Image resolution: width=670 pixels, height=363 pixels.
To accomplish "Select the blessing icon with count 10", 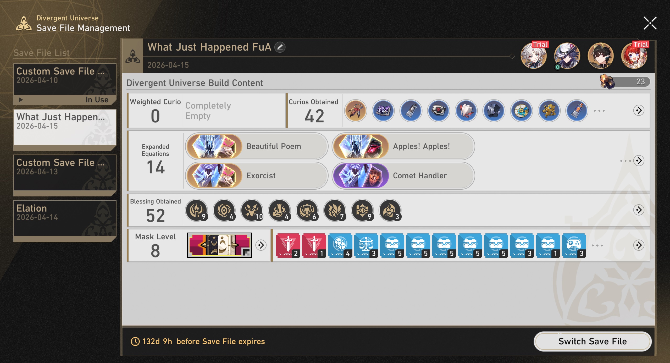I will tap(252, 210).
